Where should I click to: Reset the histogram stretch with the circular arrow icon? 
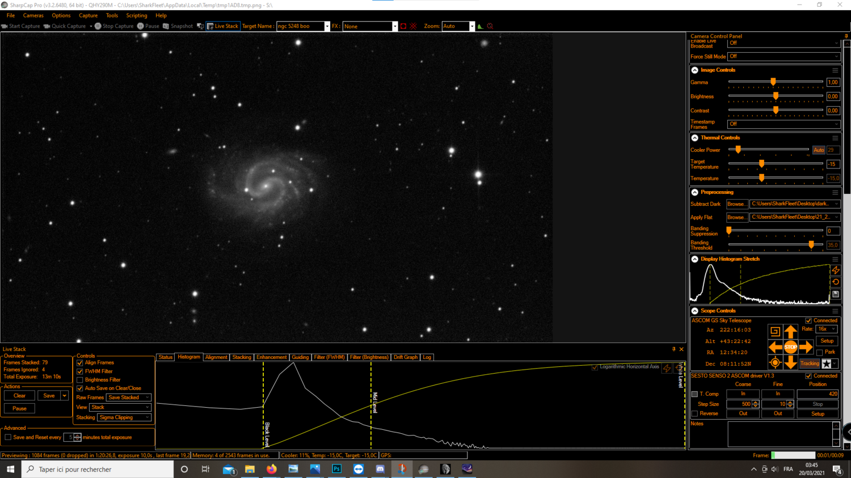(835, 281)
